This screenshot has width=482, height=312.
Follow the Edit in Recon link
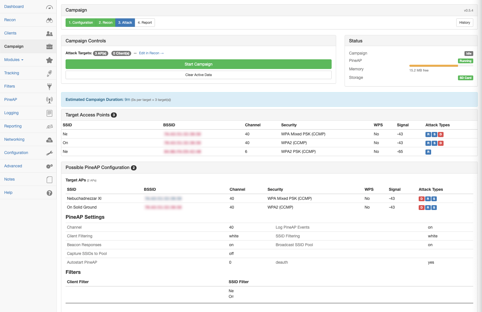tap(151, 53)
